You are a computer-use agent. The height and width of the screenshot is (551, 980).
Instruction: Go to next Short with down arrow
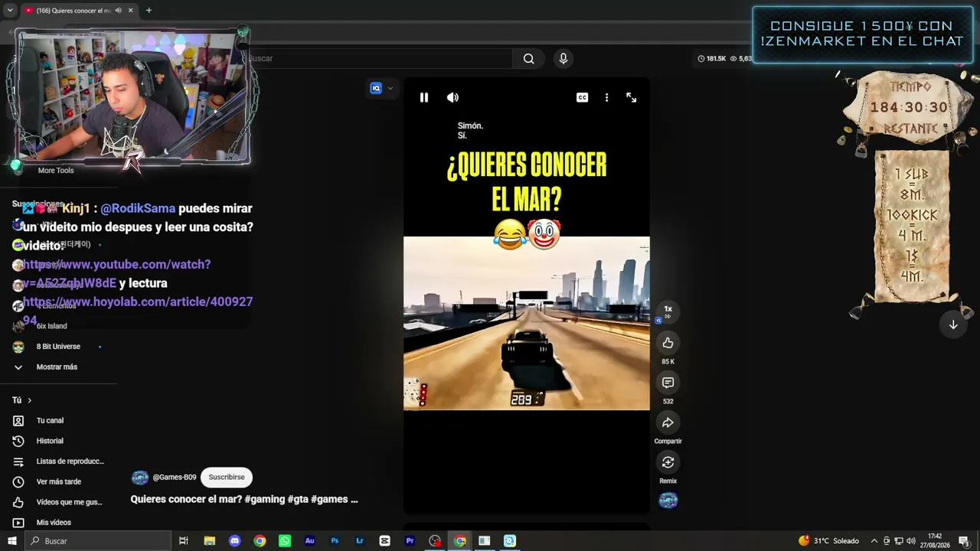click(953, 324)
